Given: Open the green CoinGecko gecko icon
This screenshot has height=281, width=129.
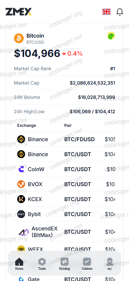Looking at the screenshot, I should tap(111, 36).
